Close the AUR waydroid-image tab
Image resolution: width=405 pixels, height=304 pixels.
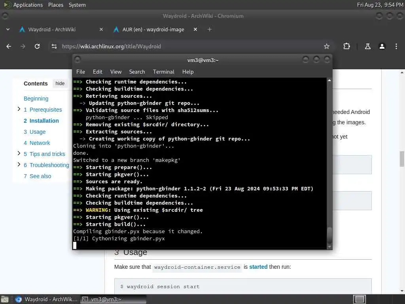(x=195, y=29)
